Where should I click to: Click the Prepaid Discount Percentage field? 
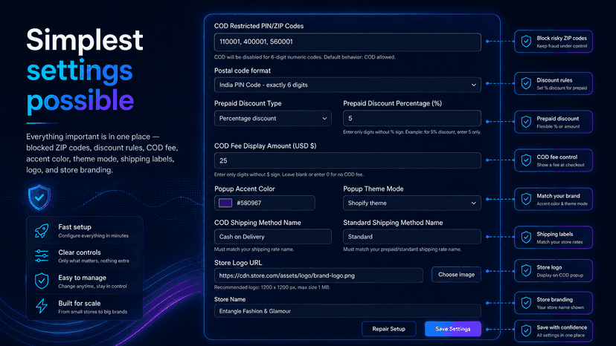[x=411, y=119]
